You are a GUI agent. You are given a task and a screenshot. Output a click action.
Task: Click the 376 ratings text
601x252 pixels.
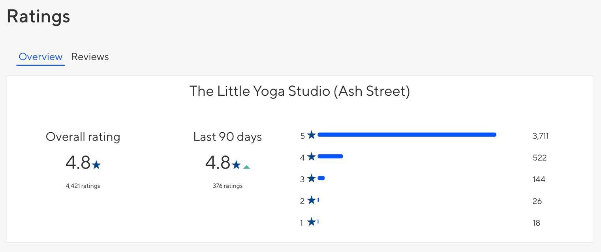coord(227,186)
